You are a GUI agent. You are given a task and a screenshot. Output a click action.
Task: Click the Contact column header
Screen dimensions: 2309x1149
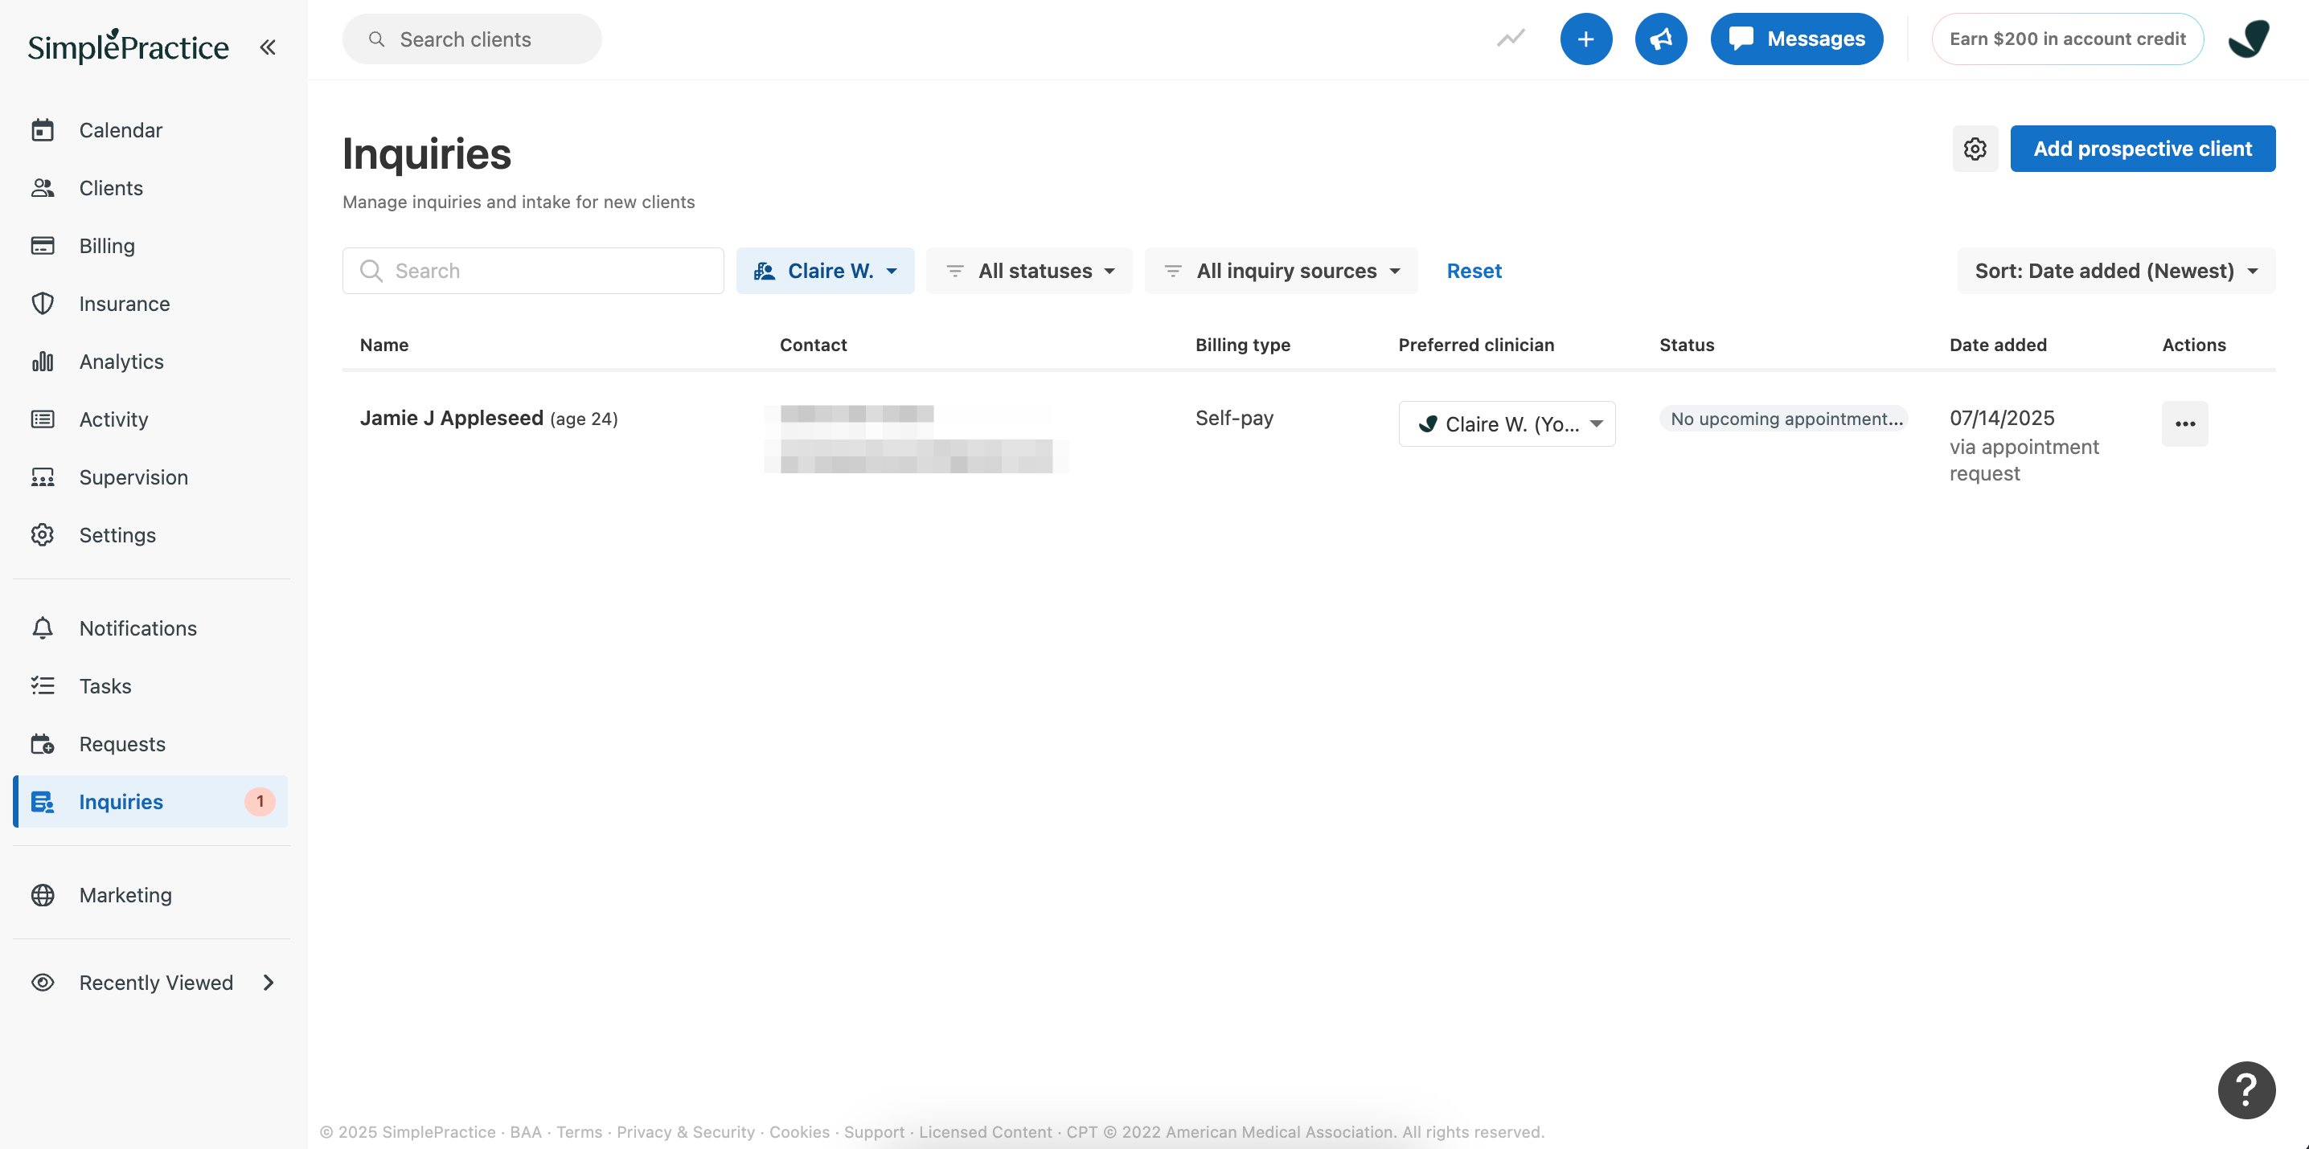[812, 345]
